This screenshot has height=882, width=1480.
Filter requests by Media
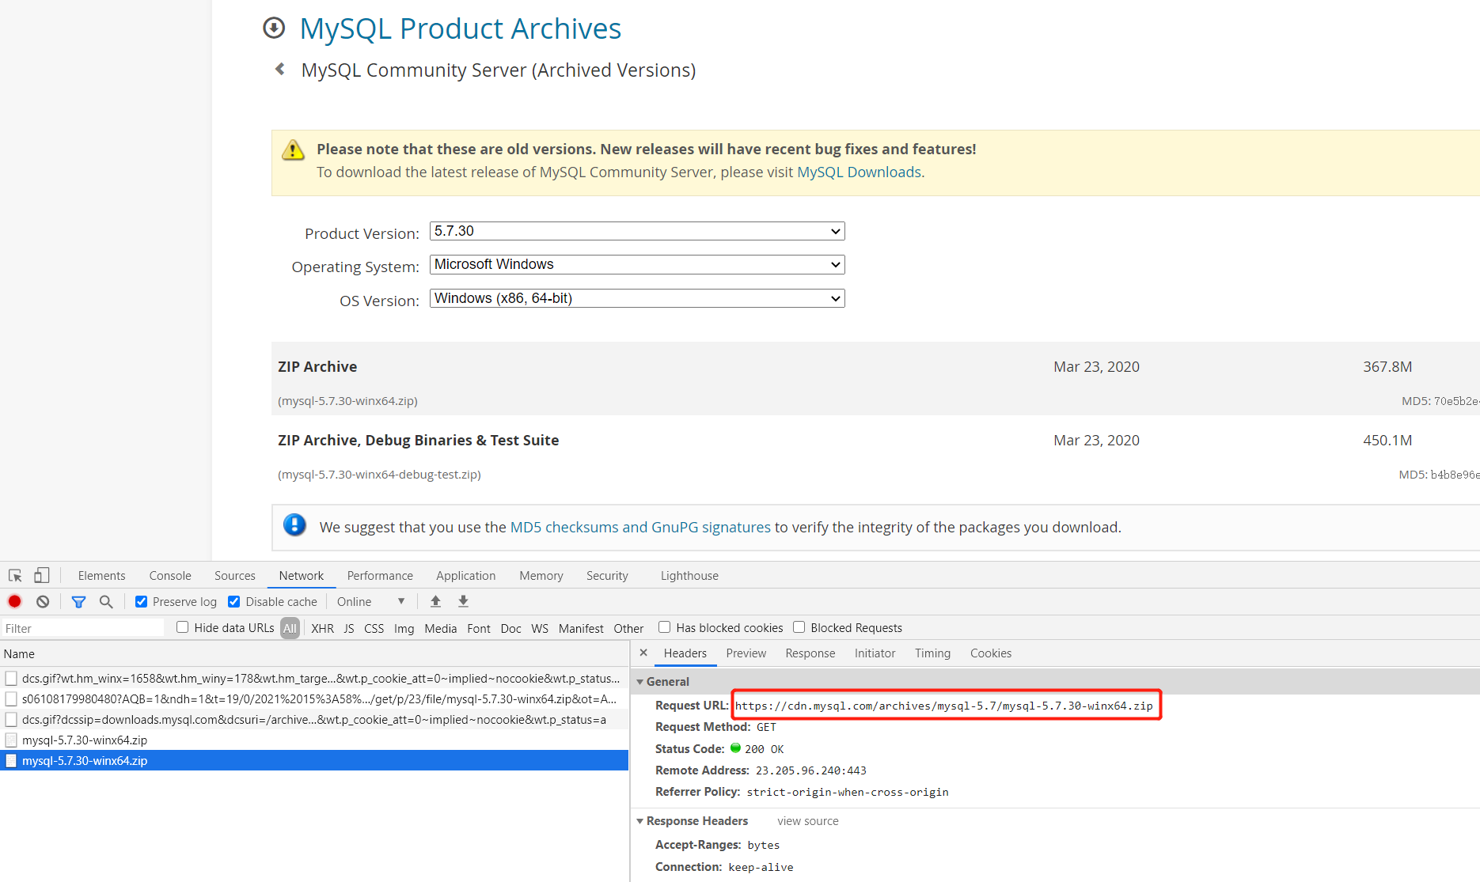point(441,628)
